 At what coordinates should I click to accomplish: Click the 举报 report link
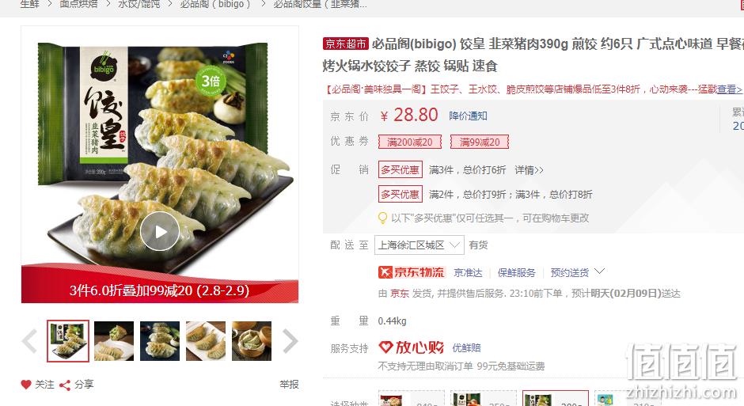click(x=289, y=385)
